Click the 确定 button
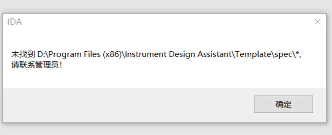 point(283,104)
